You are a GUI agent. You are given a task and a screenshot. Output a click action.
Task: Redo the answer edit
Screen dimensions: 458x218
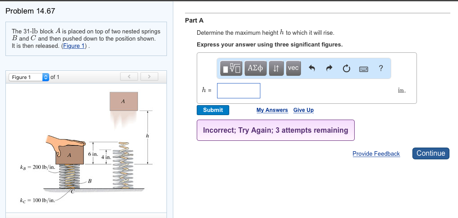[329, 69]
